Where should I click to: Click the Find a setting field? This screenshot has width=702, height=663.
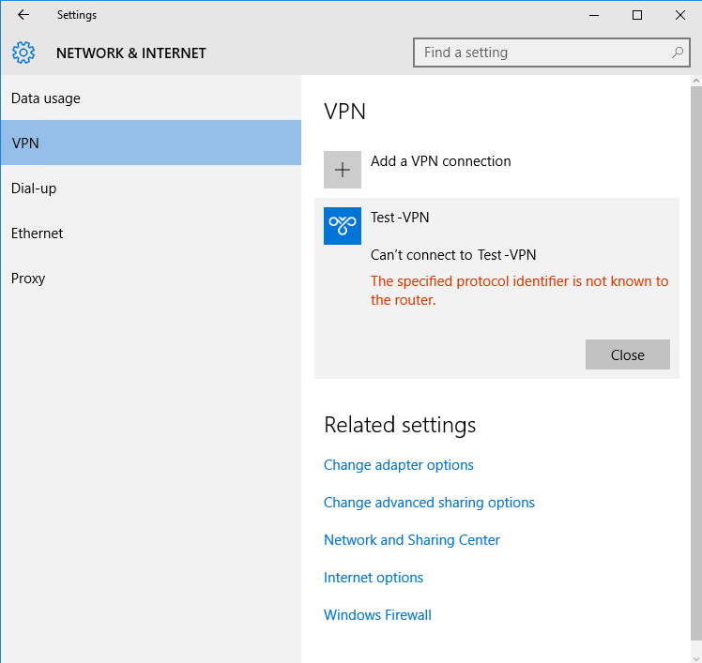pos(552,53)
